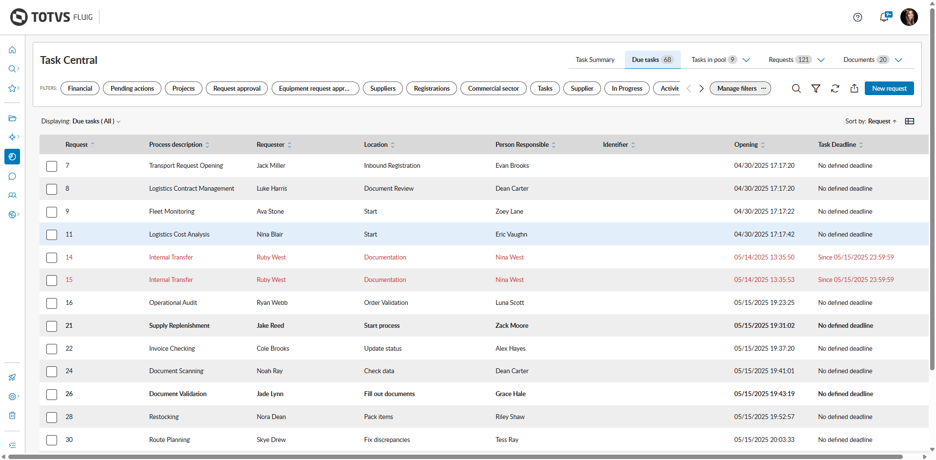Open the help question mark icon
This screenshot has height=460, width=936.
pyautogui.click(x=857, y=18)
